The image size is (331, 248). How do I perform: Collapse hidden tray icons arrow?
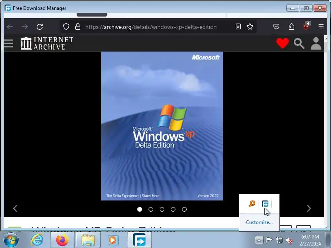coord(259,240)
